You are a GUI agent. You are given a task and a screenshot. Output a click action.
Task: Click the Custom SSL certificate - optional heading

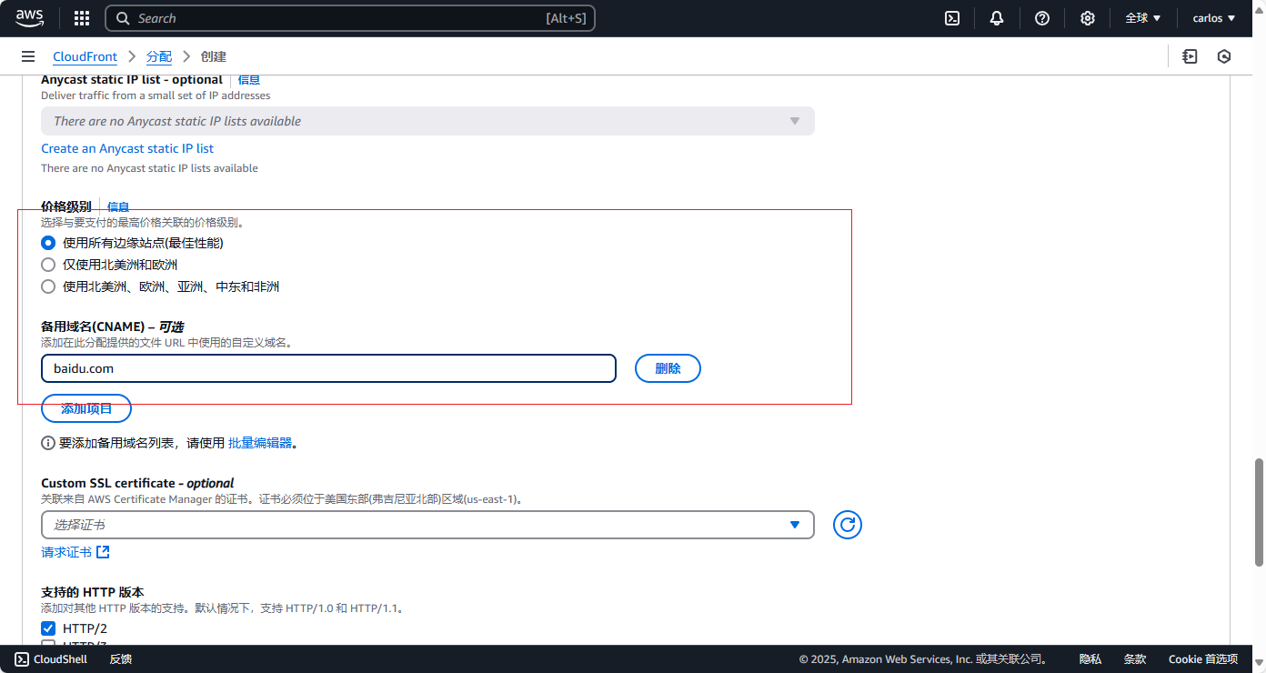pos(137,483)
